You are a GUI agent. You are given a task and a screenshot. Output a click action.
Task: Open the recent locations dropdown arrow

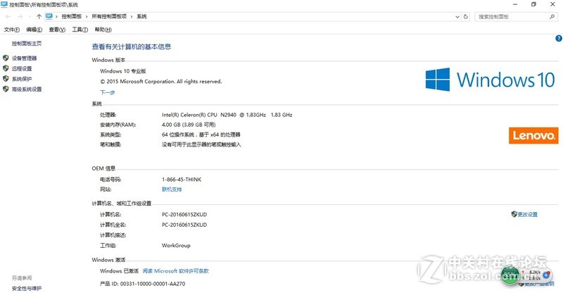[30, 16]
